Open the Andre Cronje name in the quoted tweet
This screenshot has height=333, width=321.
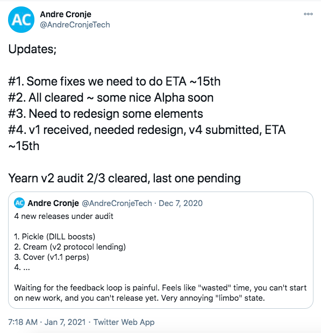point(53,203)
